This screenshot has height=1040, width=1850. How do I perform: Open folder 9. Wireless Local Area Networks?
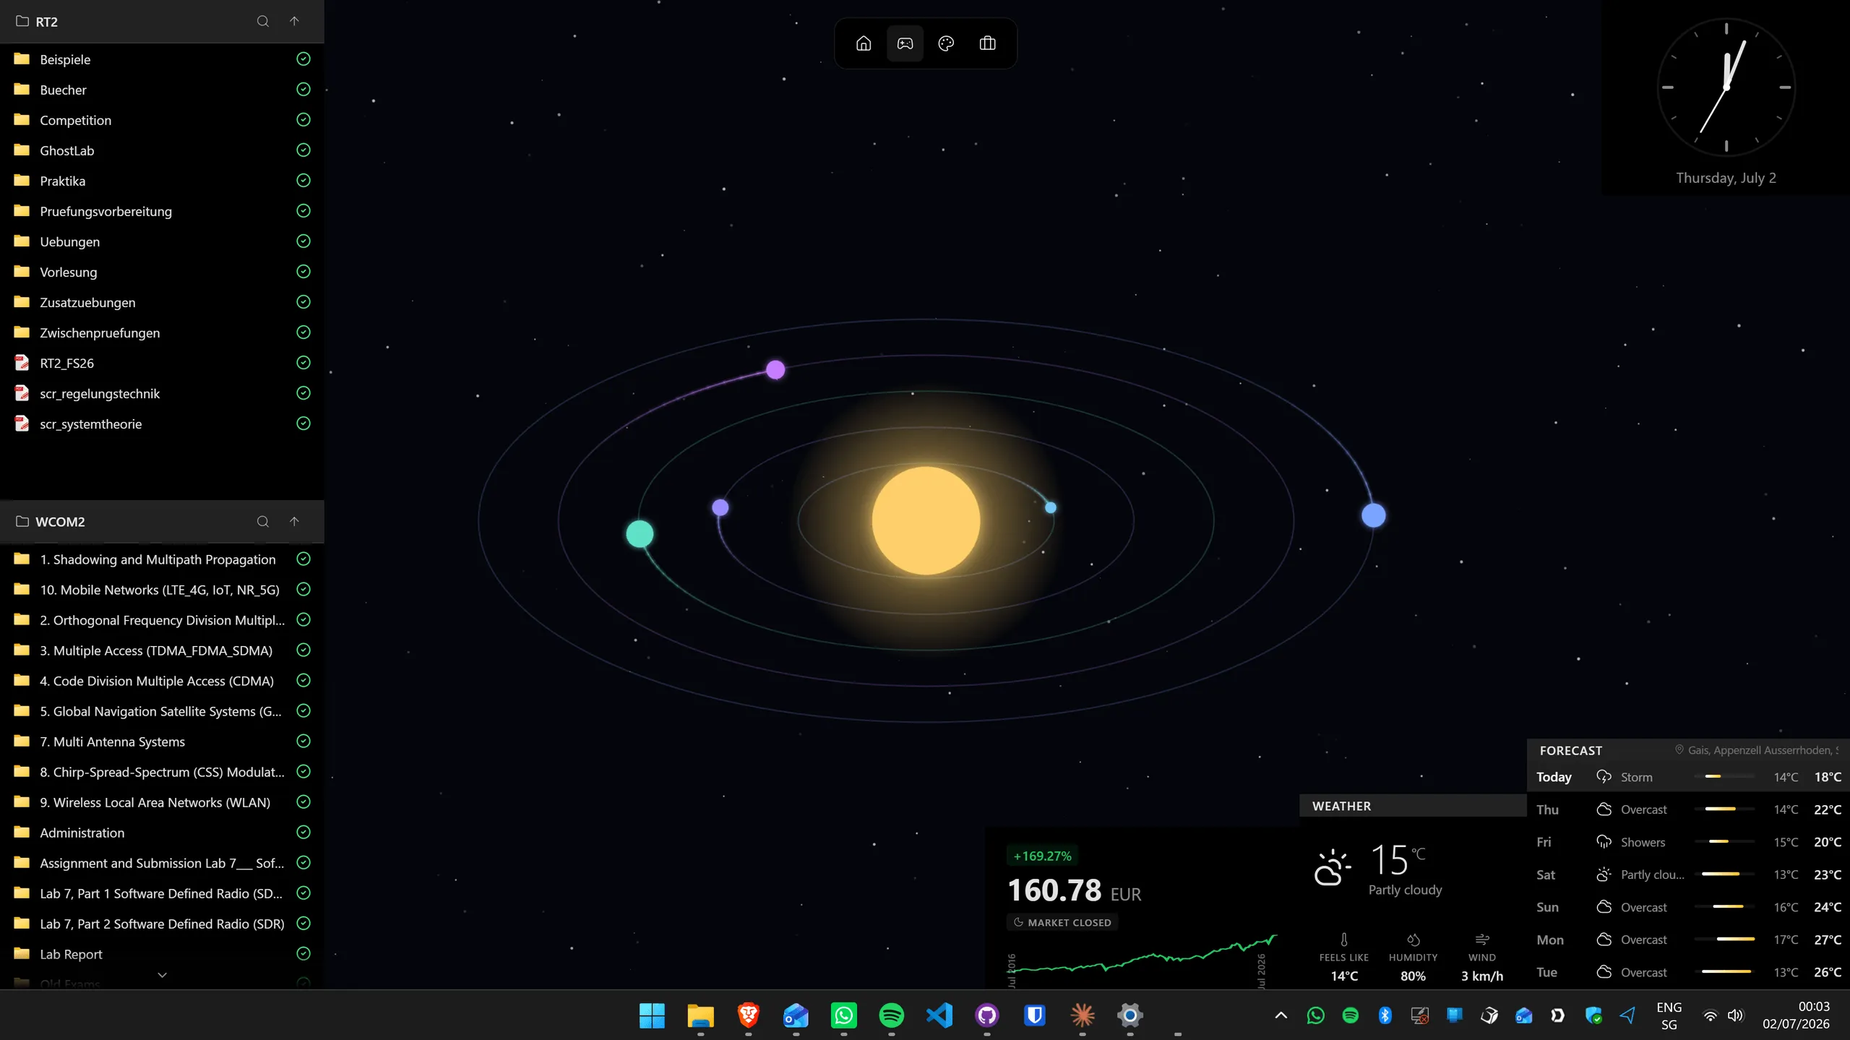[x=162, y=802]
